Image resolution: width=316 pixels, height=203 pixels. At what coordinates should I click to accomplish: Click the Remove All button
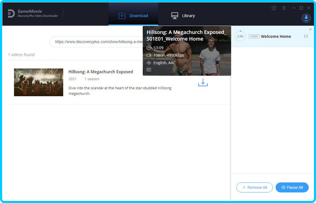coord(254,188)
